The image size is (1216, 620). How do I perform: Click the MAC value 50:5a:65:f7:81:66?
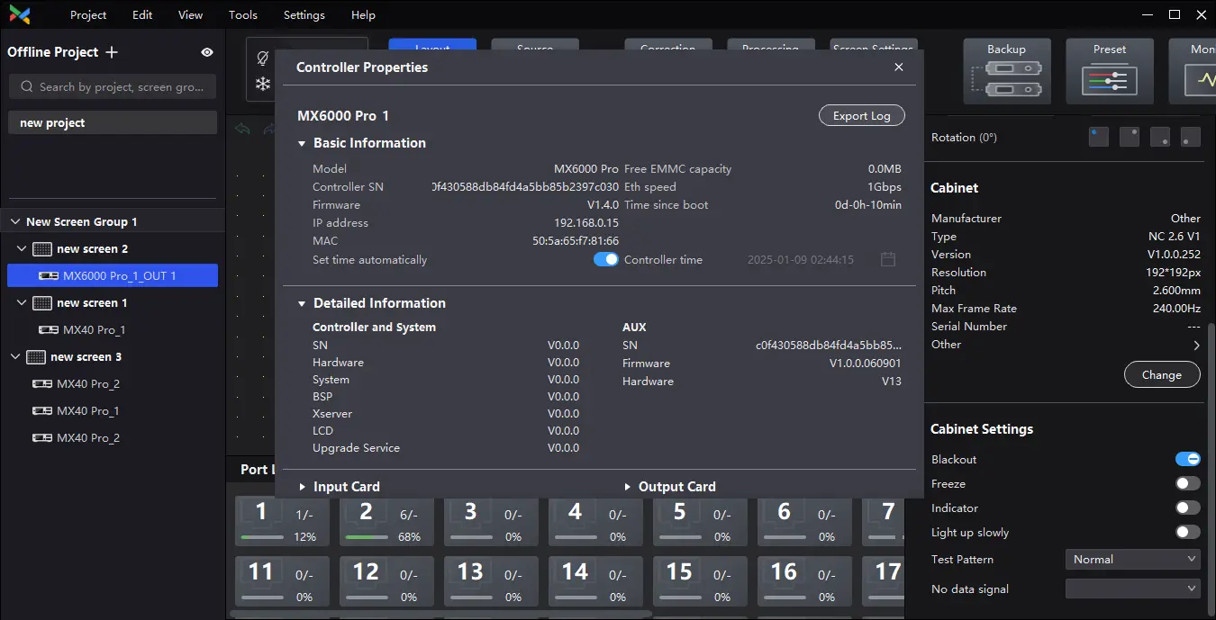(x=576, y=241)
